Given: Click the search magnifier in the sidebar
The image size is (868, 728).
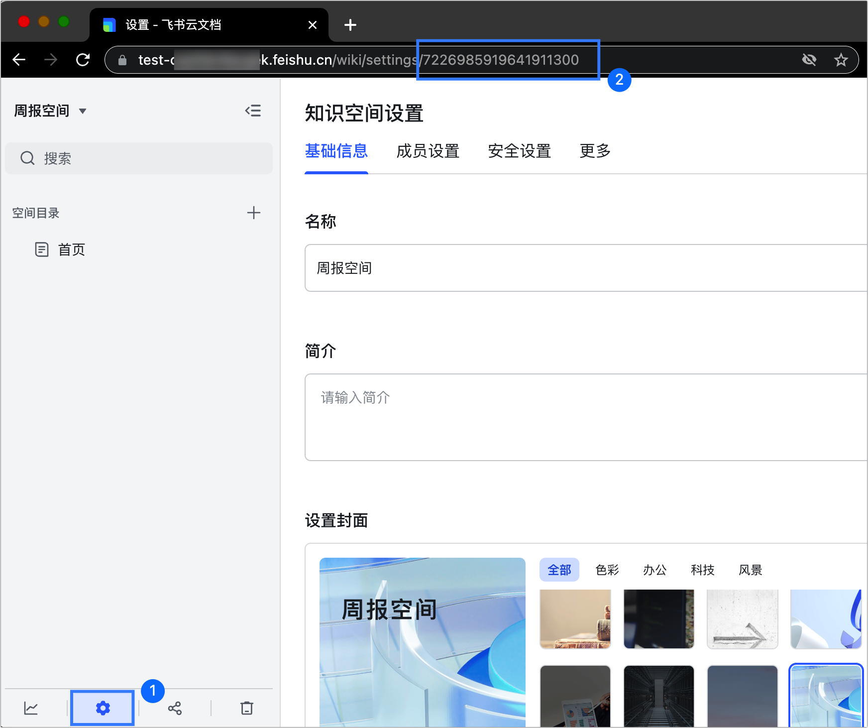Looking at the screenshot, I should pos(27,158).
